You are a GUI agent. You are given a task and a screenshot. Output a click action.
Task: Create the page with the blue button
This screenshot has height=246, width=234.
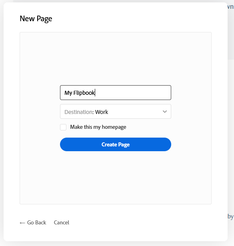116,144
